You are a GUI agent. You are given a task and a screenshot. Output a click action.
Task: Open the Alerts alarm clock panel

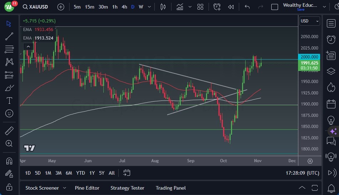(331, 39)
